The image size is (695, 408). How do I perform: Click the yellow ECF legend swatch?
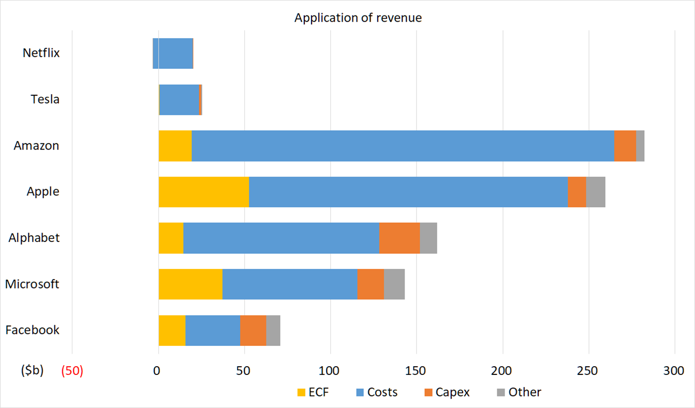[x=301, y=392]
